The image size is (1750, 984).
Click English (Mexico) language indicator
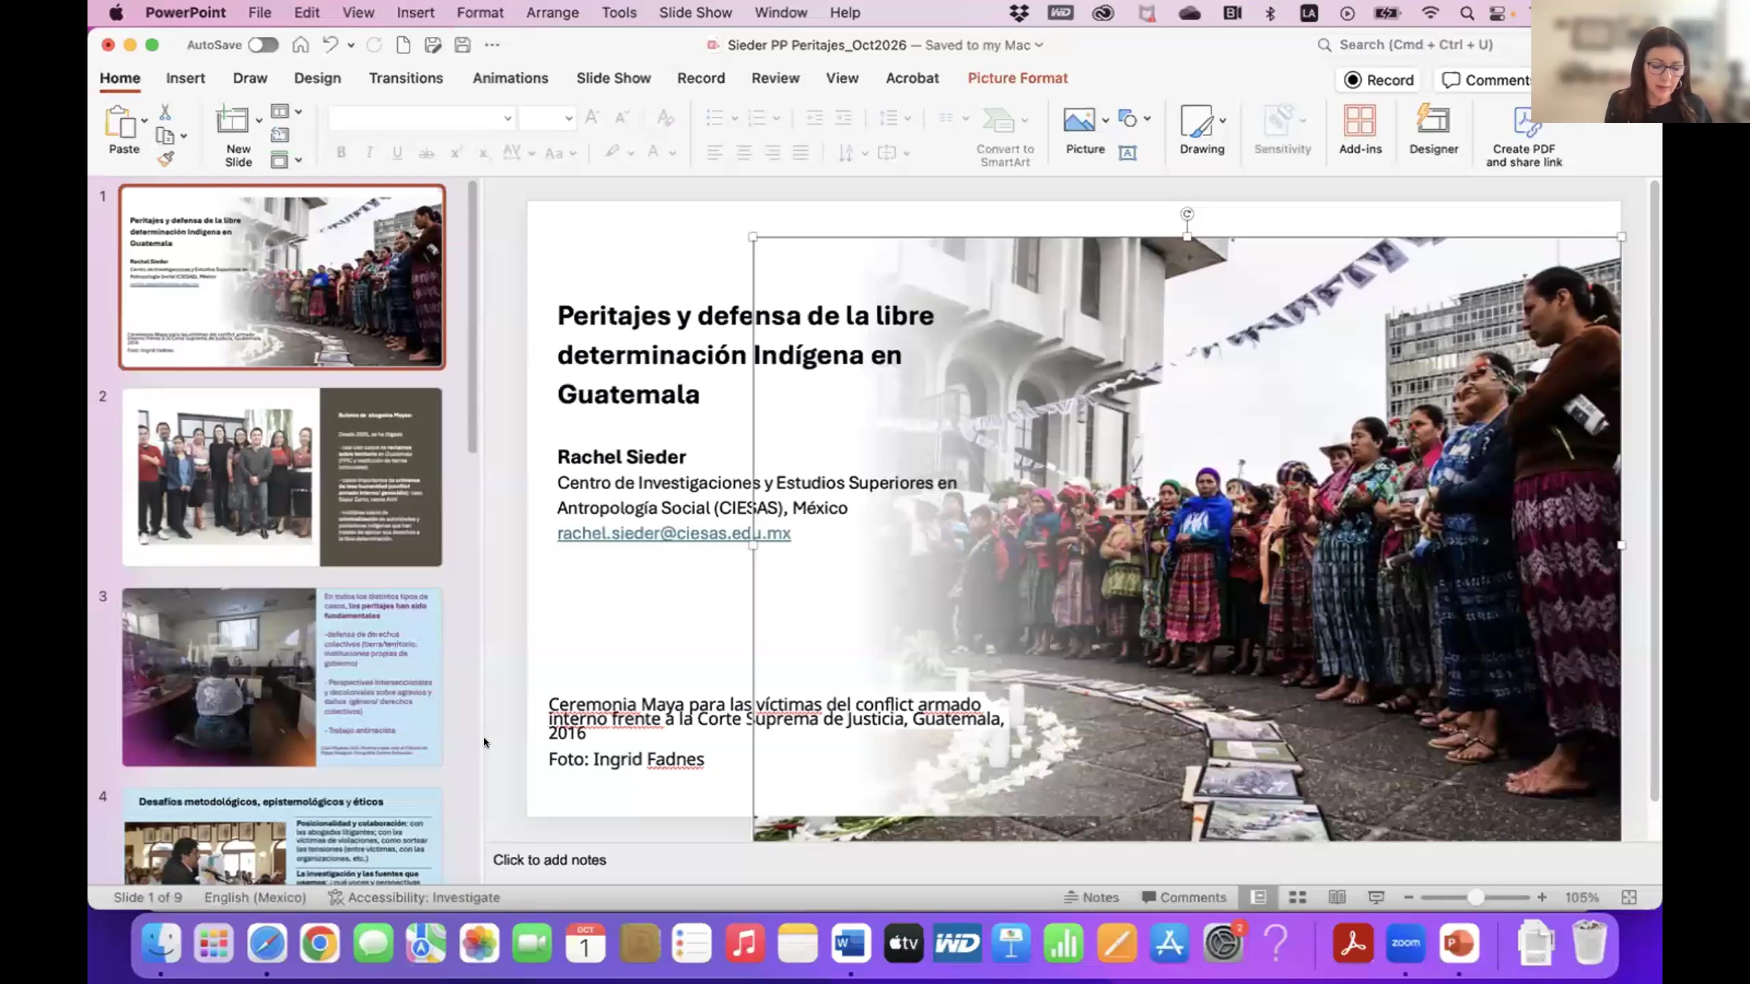[255, 897]
